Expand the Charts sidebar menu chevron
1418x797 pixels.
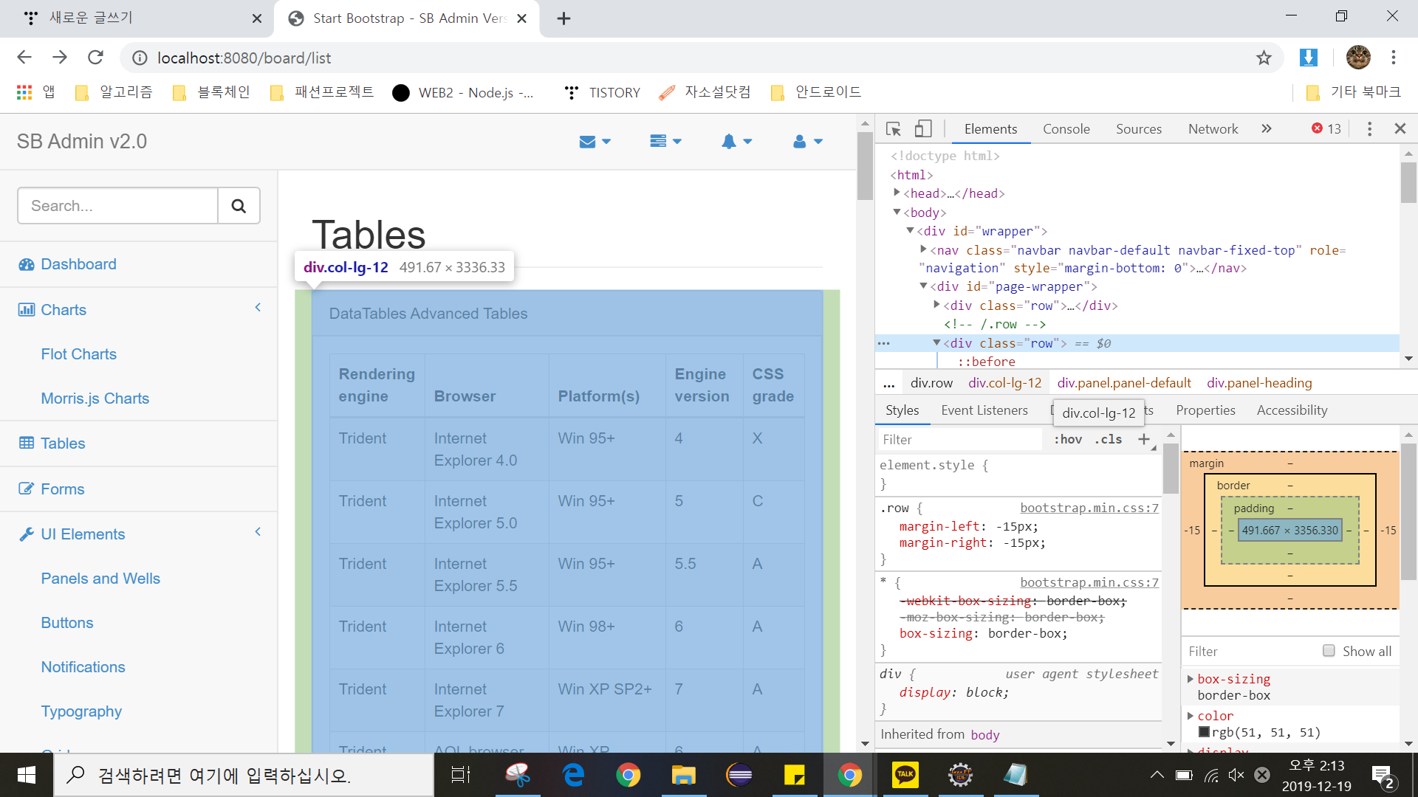[258, 308]
